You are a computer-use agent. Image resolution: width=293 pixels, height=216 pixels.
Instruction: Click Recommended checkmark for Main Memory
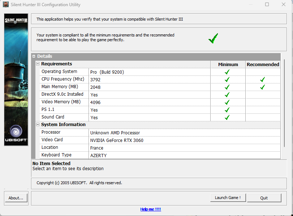click(x=263, y=87)
